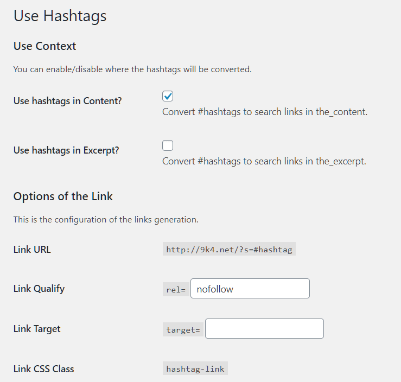Click the Use Hashtags page title
This screenshot has height=382, width=401.
(x=60, y=16)
